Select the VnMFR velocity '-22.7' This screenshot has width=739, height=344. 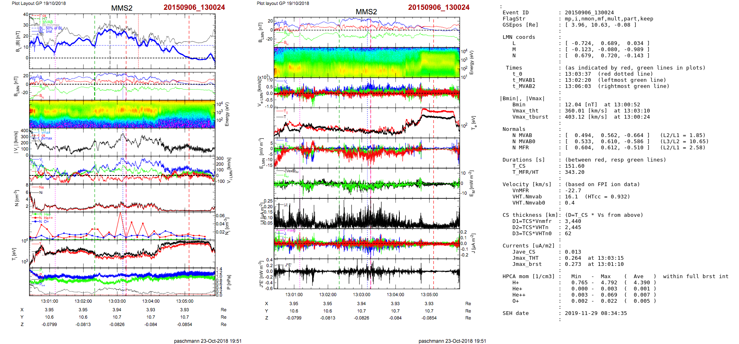tap(573, 191)
